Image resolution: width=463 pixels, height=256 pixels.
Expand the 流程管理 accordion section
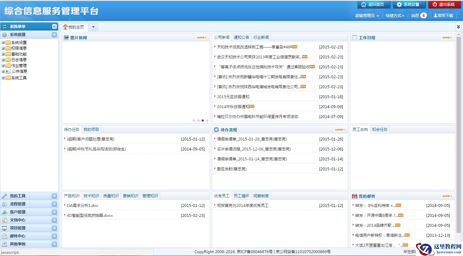coord(54,204)
